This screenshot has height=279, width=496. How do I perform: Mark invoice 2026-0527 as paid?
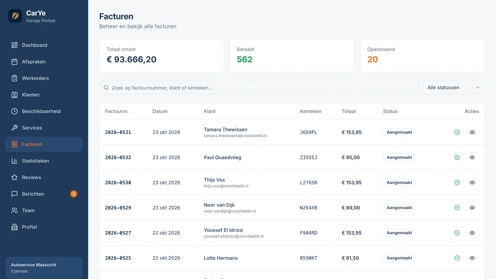(457, 233)
